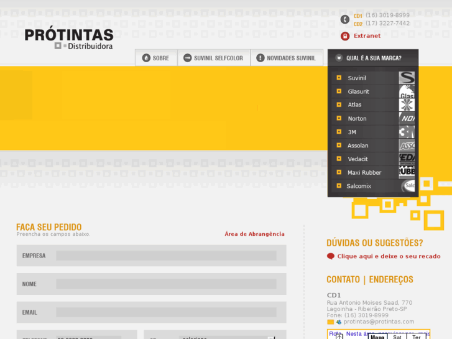
Task: Switch map to Sat view
Action: coord(397,337)
